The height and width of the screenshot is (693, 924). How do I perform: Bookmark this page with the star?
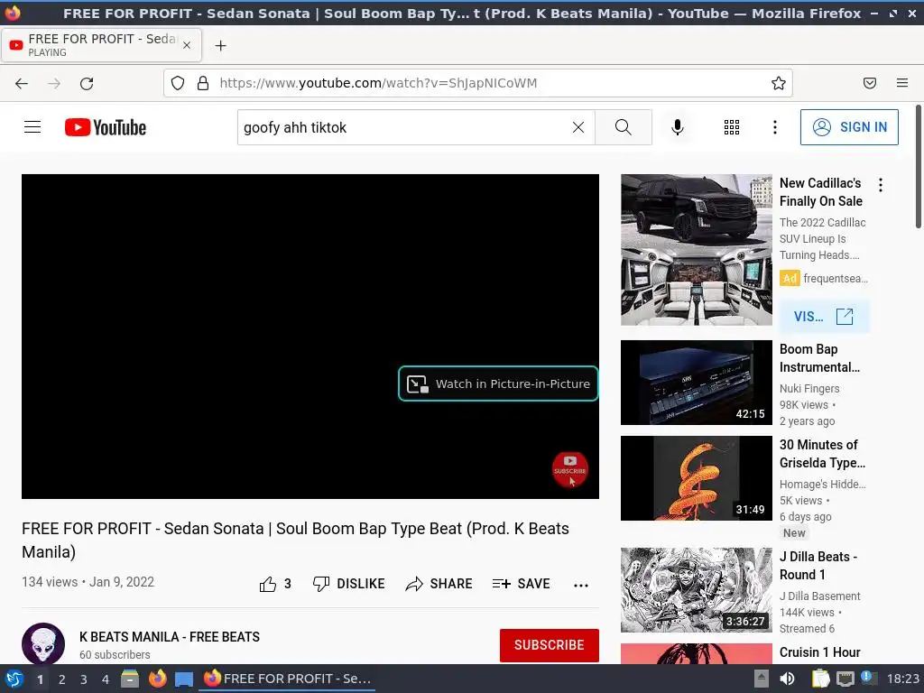tap(779, 83)
